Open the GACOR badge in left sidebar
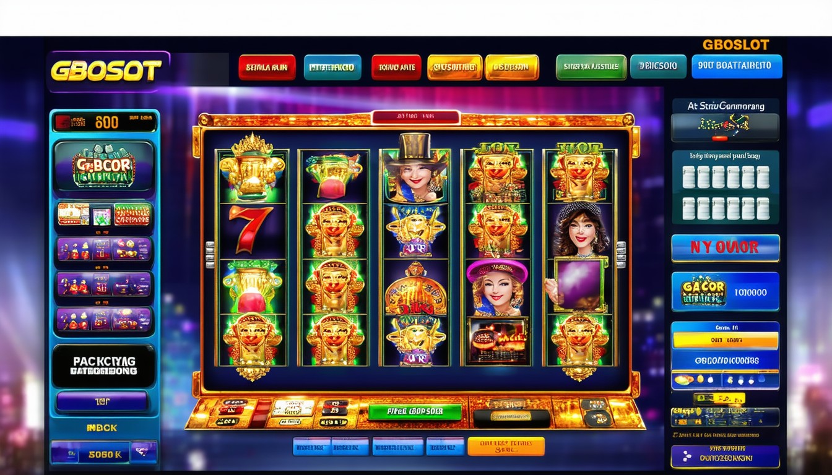832x475 pixels. pos(103,166)
